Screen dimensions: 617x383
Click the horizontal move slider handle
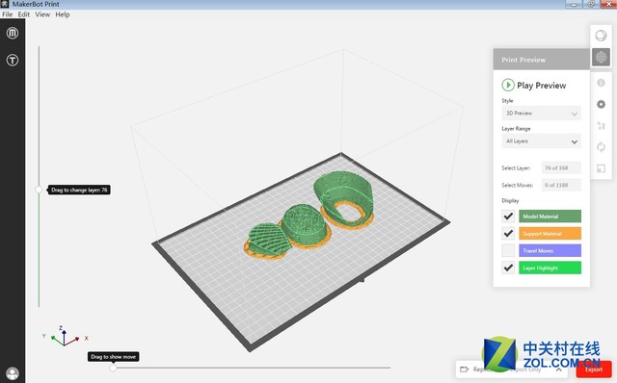coord(113,368)
